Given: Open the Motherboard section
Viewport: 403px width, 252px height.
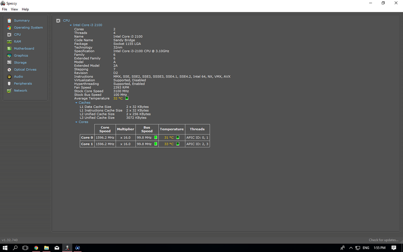Looking at the screenshot, I should 24,48.
